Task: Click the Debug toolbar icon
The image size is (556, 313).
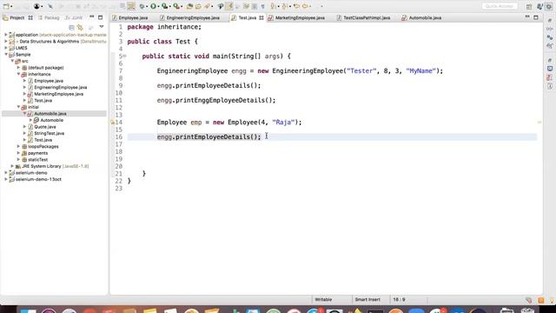Action: (x=142, y=6)
